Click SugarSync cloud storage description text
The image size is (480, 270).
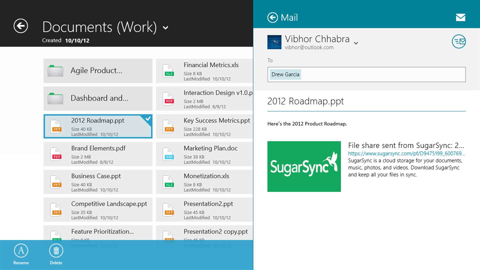tap(405, 167)
